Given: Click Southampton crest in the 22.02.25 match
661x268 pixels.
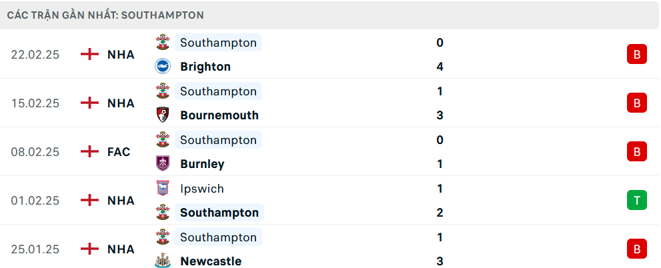Looking at the screenshot, I should (162, 43).
